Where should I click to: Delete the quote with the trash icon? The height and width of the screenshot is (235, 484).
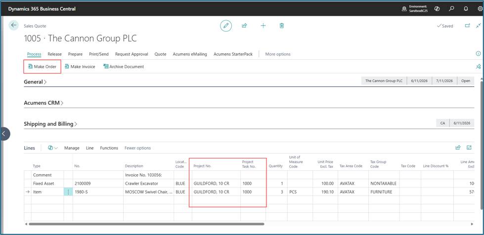(281, 26)
